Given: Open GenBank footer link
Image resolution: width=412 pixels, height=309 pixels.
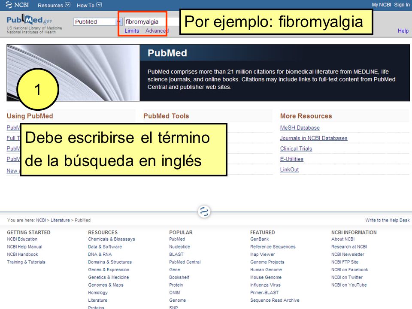Looking at the screenshot, I should click(259, 239).
